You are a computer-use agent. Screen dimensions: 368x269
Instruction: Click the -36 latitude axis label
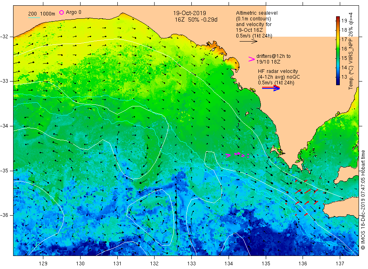pyautogui.click(x=4, y=215)
